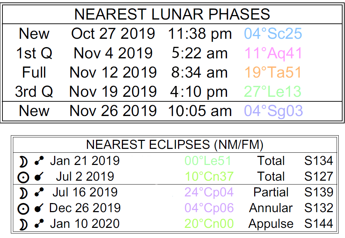Select the node symbol beside Jul 16 2019

39,193
